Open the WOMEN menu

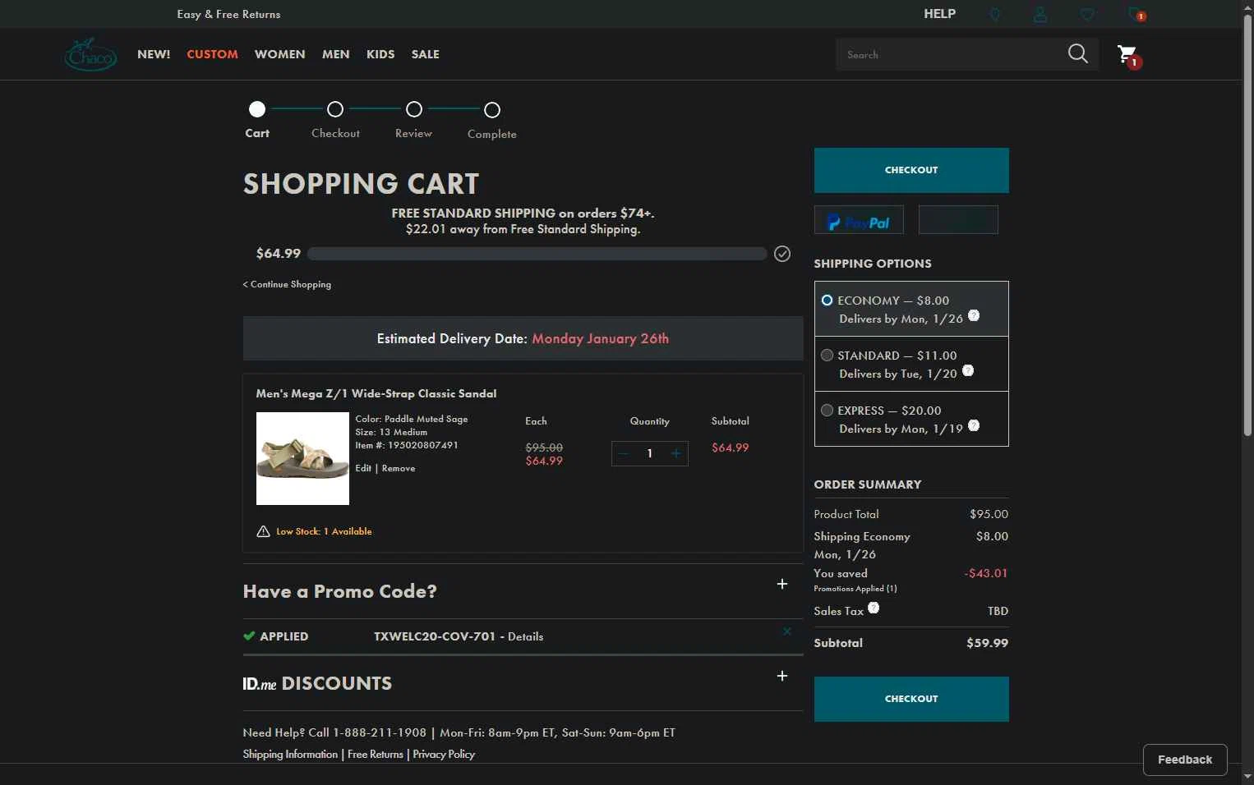280,54
